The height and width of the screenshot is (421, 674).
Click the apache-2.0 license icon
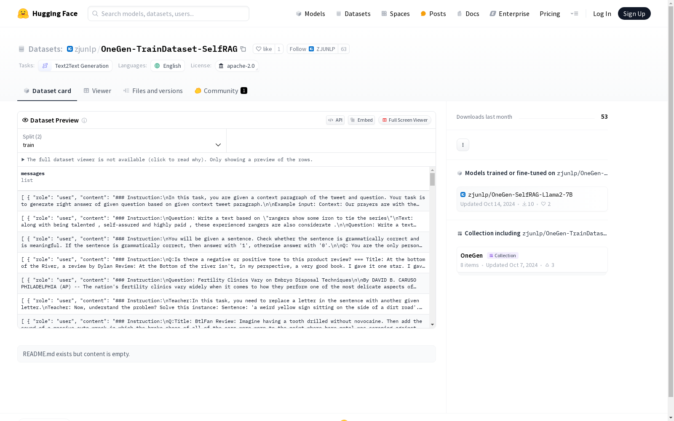click(x=221, y=66)
